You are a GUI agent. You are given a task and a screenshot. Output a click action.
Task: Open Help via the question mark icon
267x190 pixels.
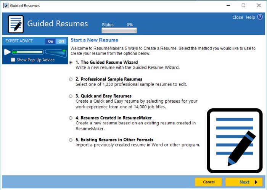pyautogui.click(x=260, y=17)
